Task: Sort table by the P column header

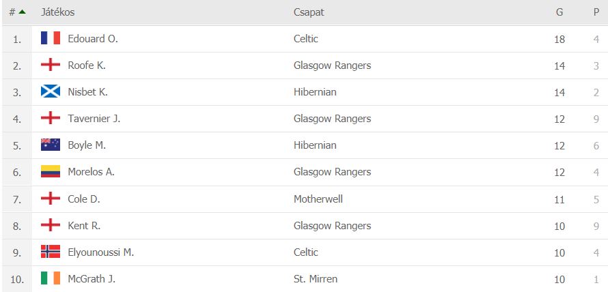Action: click(596, 12)
